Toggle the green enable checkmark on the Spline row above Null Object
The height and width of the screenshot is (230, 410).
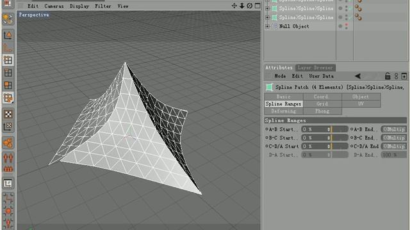pos(350,17)
